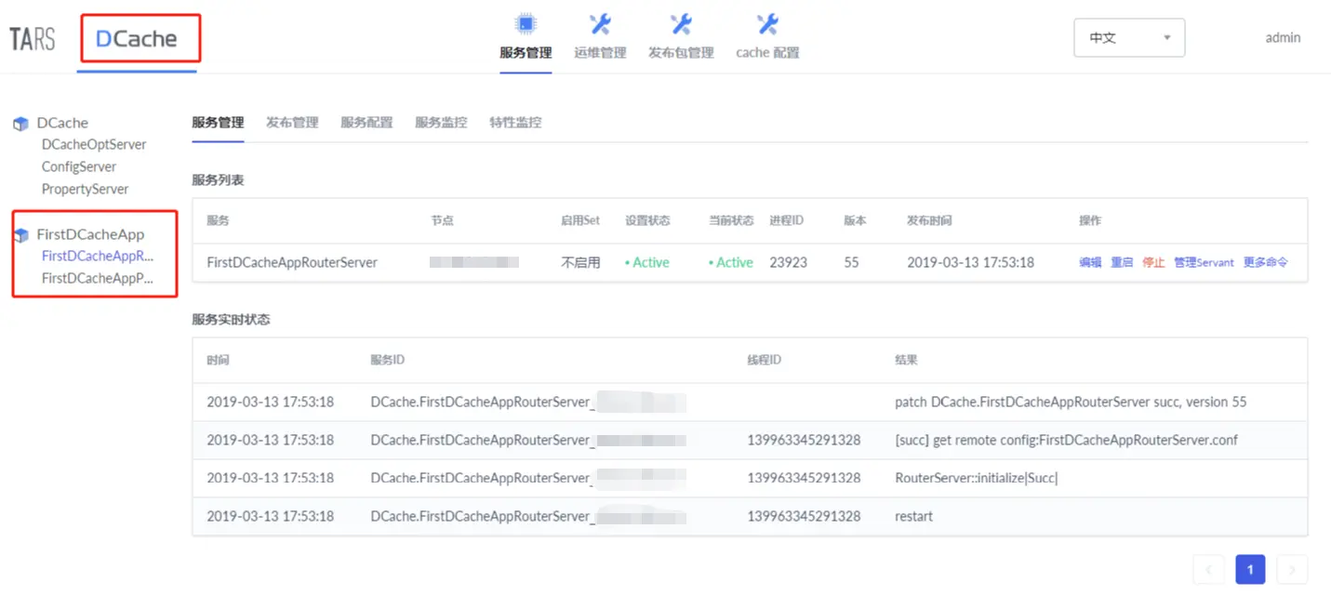
Task: Open 更多命令 in the service row
Action: coord(1266,263)
